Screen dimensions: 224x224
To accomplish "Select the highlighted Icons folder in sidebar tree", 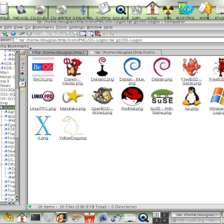I will point(8,108).
